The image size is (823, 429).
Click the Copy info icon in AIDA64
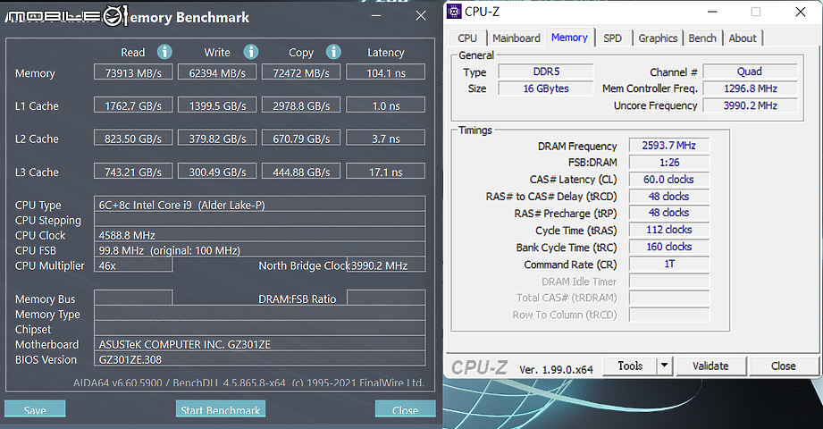point(333,52)
